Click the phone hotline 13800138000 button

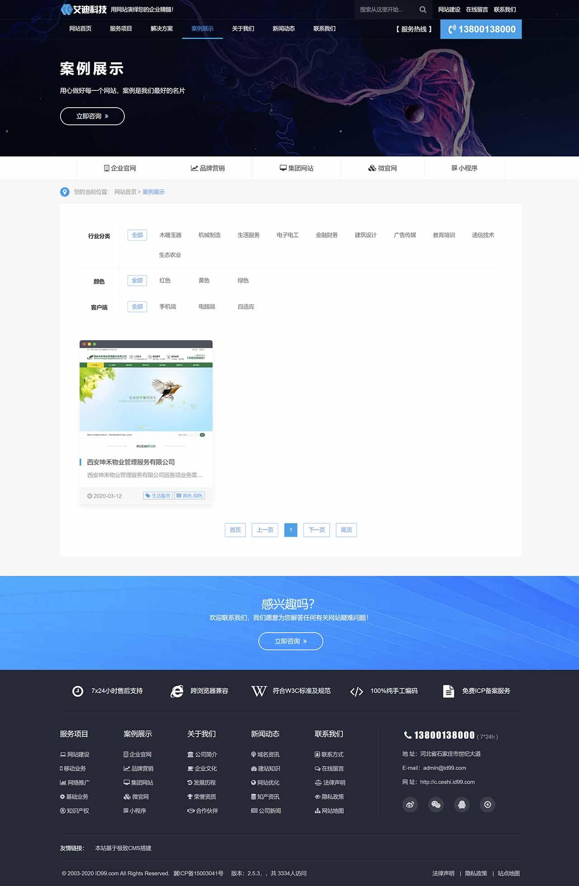click(481, 29)
